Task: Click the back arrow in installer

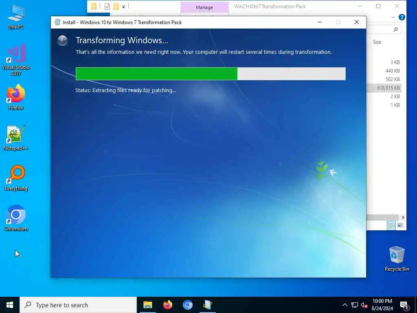Action: point(62,40)
